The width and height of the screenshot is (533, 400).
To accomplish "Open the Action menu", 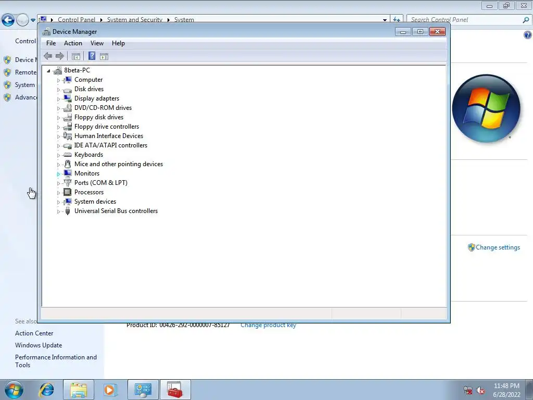I will point(73,43).
